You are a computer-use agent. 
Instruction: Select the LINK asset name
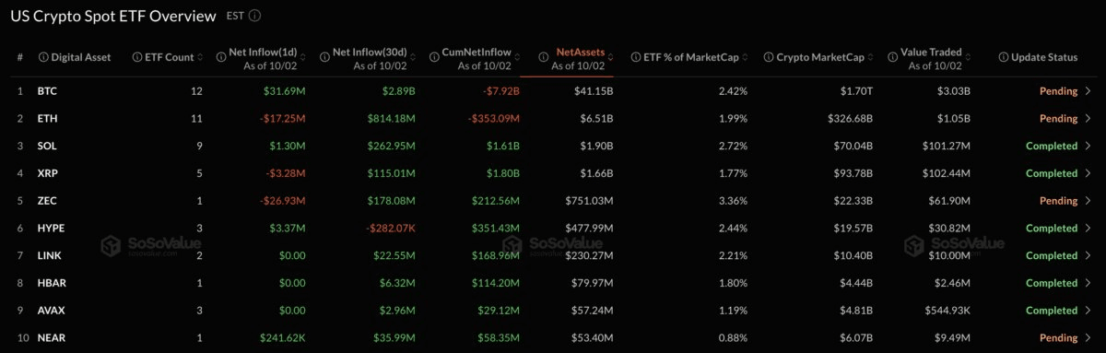pos(49,255)
